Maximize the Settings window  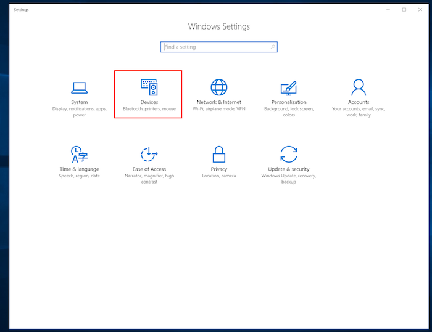pyautogui.click(x=404, y=10)
